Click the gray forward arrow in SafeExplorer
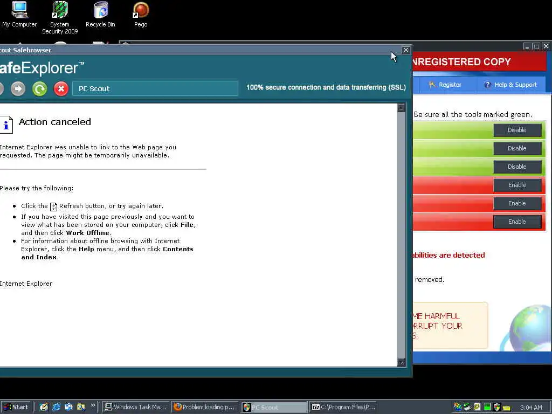Image resolution: width=552 pixels, height=414 pixels. [18, 89]
